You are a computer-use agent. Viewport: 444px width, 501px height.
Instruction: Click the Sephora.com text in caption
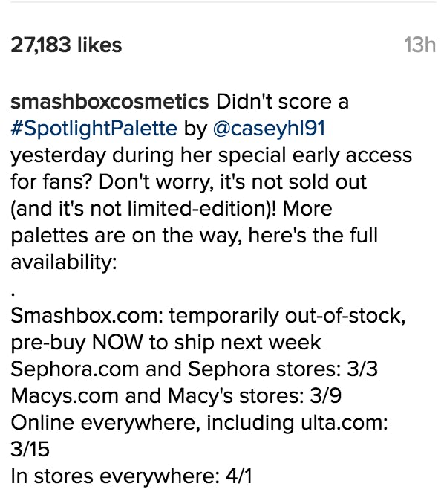(75, 369)
